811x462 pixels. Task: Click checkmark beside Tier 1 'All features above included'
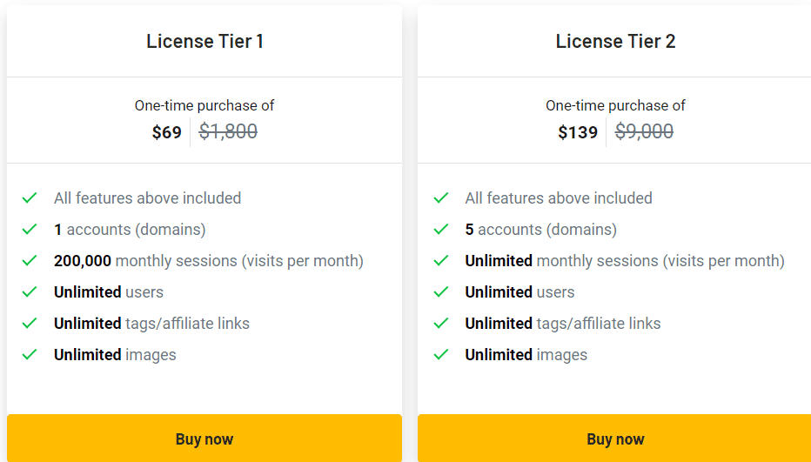coord(30,198)
